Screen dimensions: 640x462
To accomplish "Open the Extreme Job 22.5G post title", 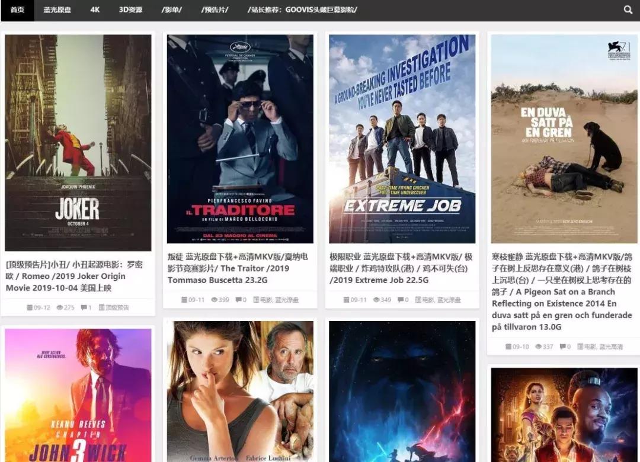I will point(401,268).
